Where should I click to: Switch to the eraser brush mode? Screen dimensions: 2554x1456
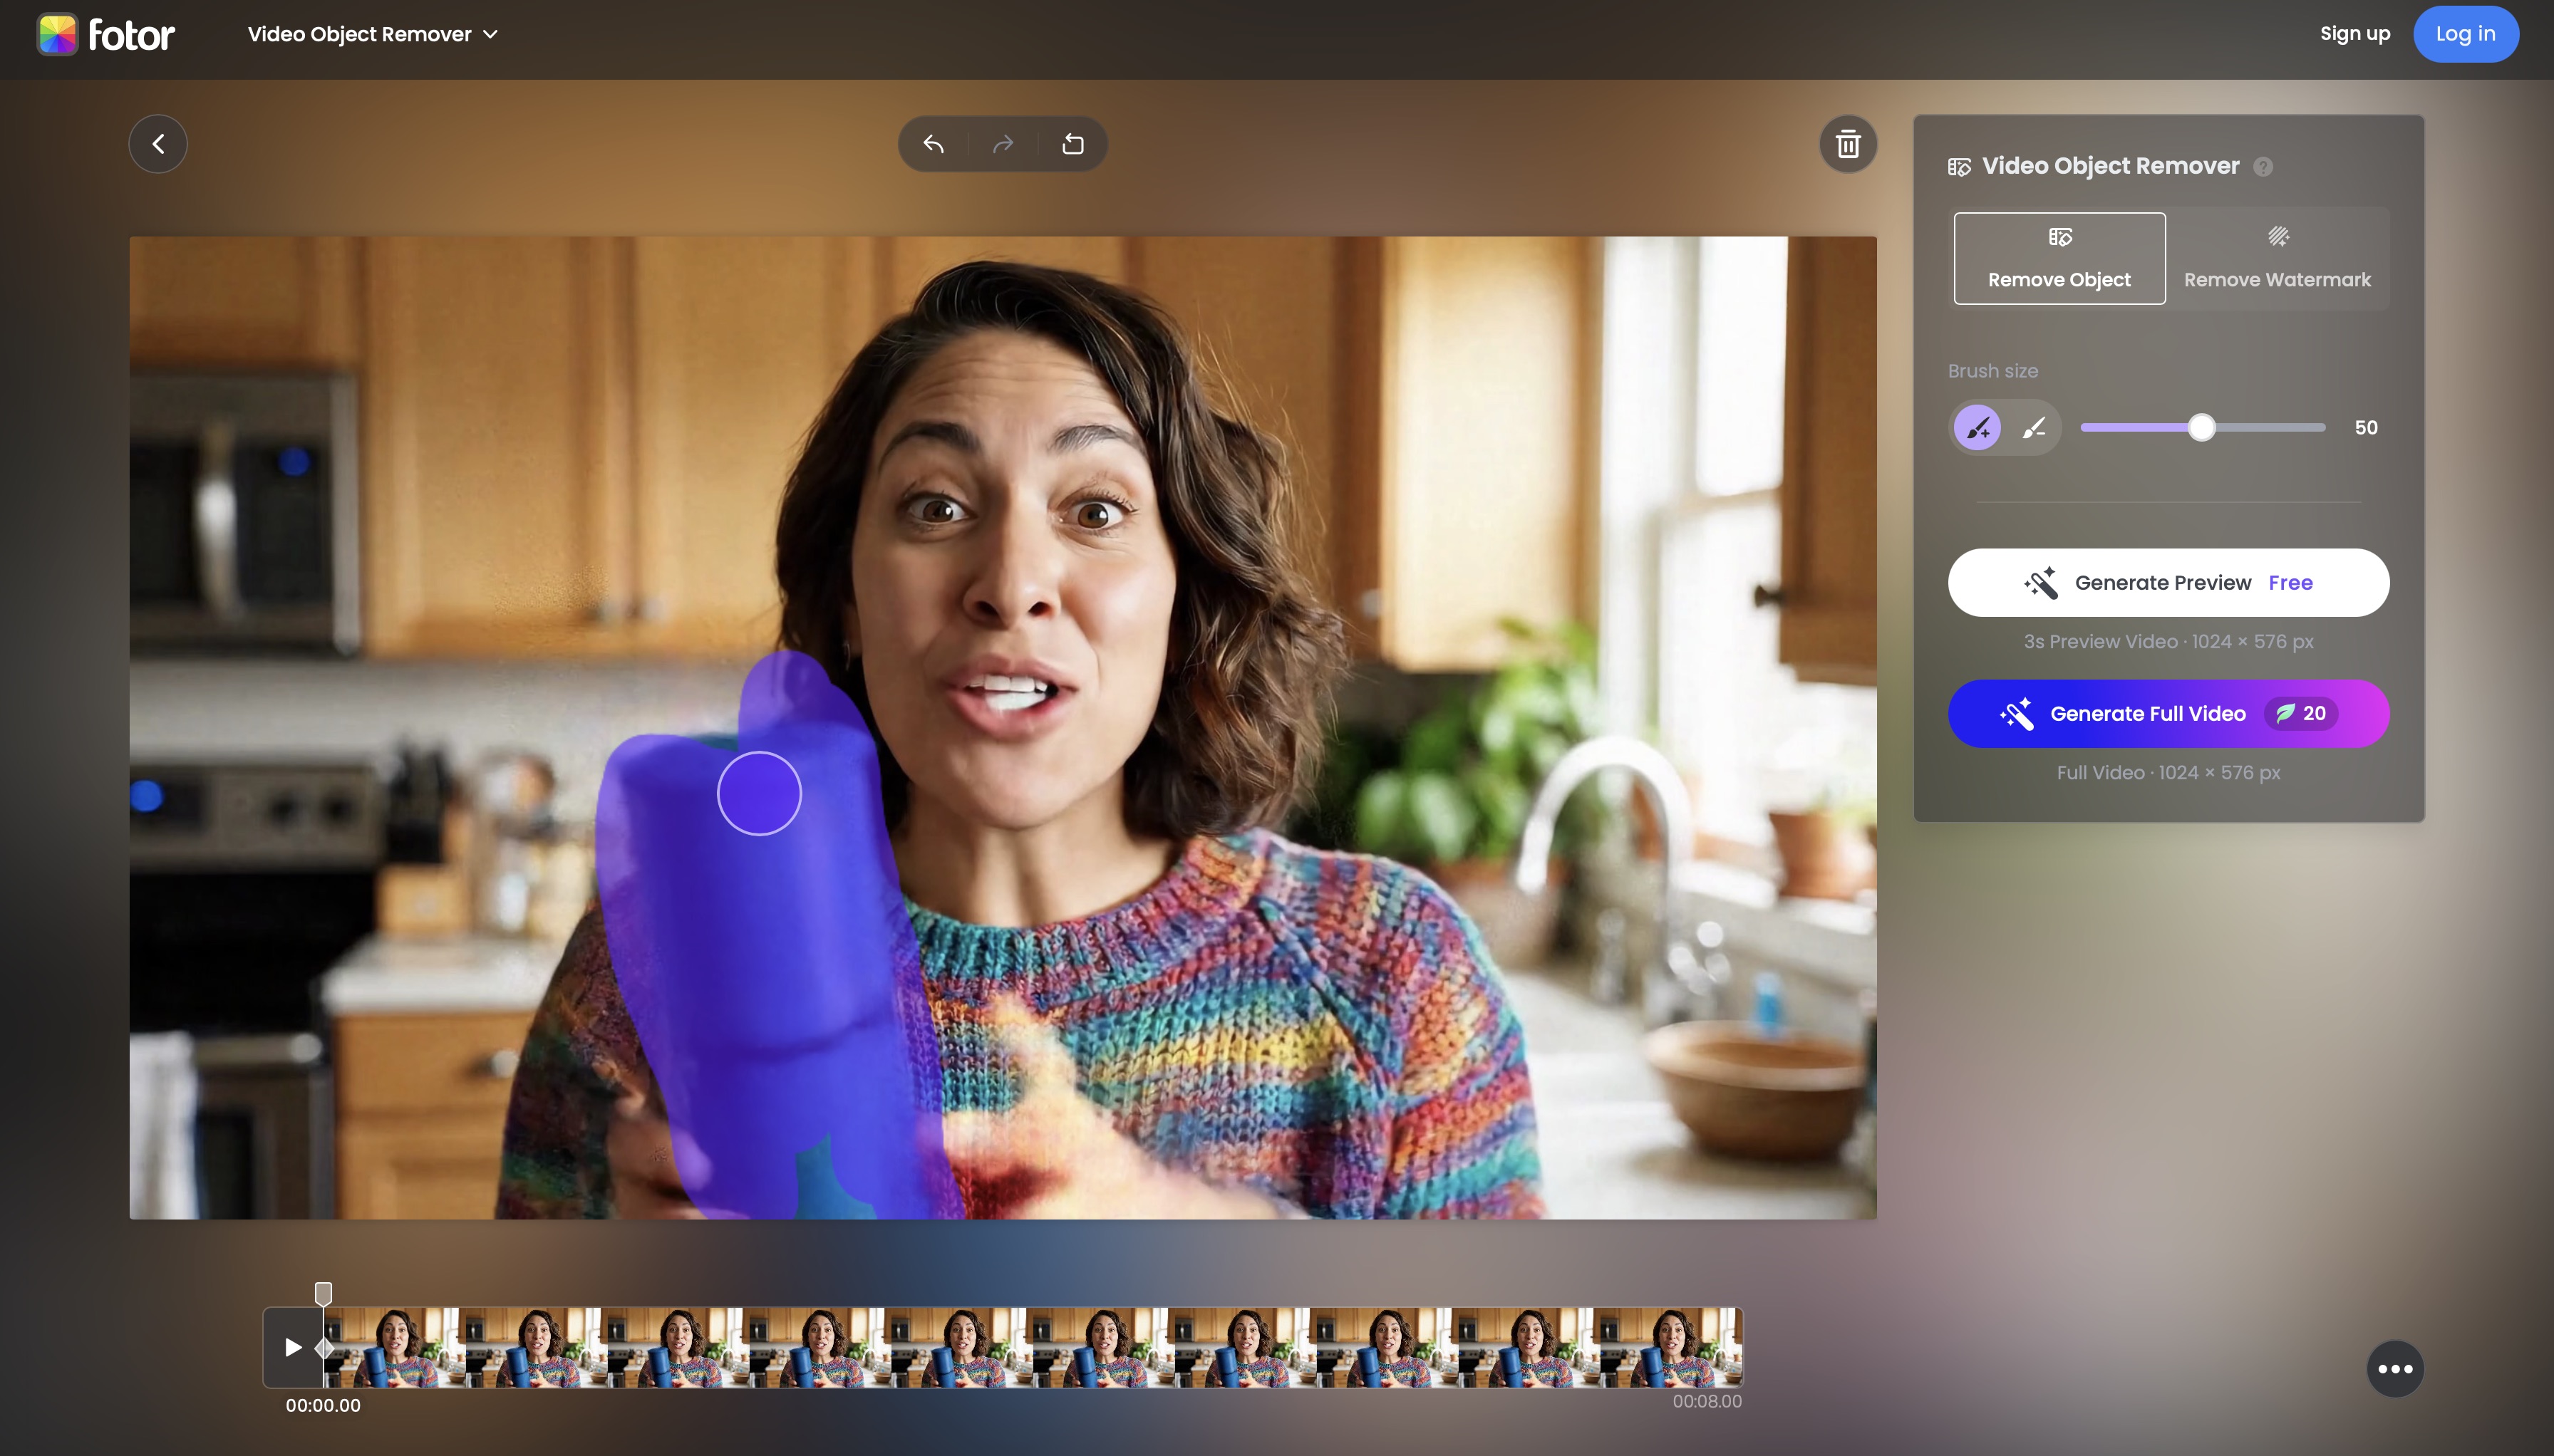(x=2034, y=428)
